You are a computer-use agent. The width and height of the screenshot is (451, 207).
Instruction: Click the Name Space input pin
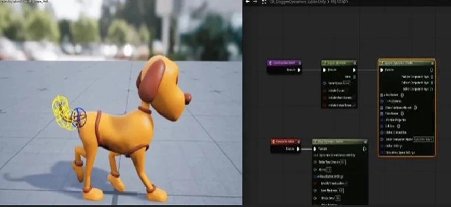(x=325, y=83)
